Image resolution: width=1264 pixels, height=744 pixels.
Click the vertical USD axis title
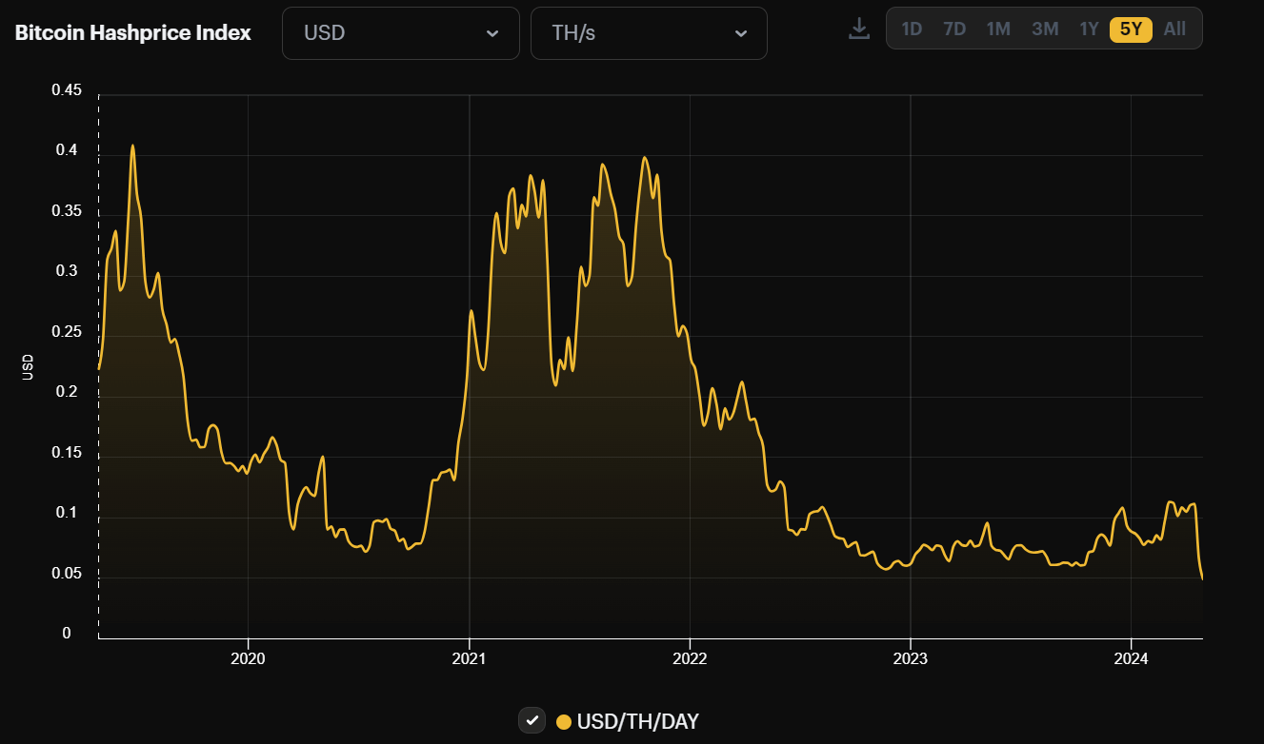[x=28, y=367]
